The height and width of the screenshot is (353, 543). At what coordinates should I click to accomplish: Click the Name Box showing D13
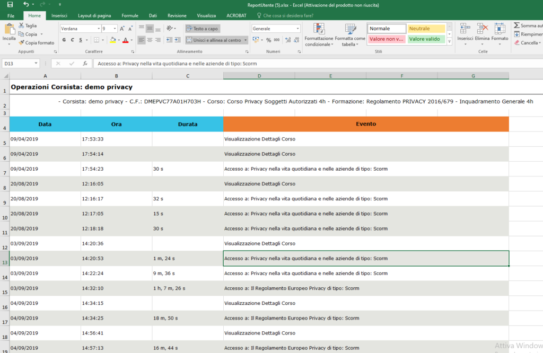(x=21, y=63)
